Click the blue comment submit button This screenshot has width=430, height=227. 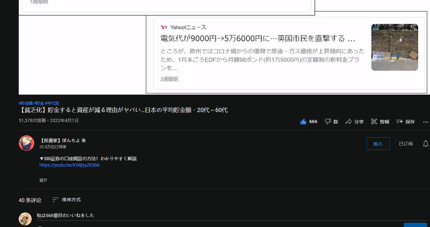415,225
